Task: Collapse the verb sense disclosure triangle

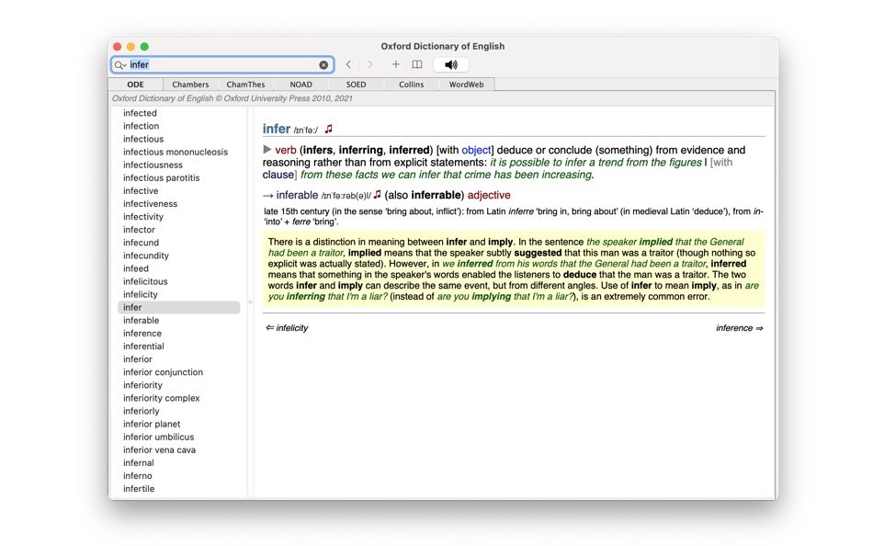Action: (x=267, y=149)
